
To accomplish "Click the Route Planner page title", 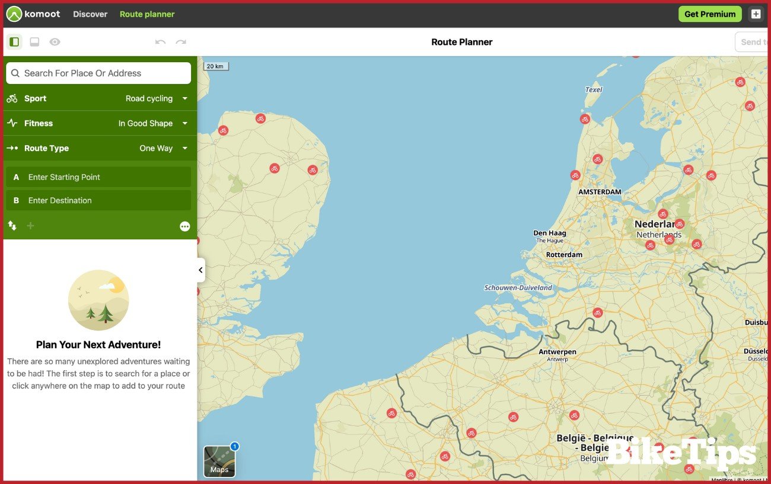I will 462,42.
